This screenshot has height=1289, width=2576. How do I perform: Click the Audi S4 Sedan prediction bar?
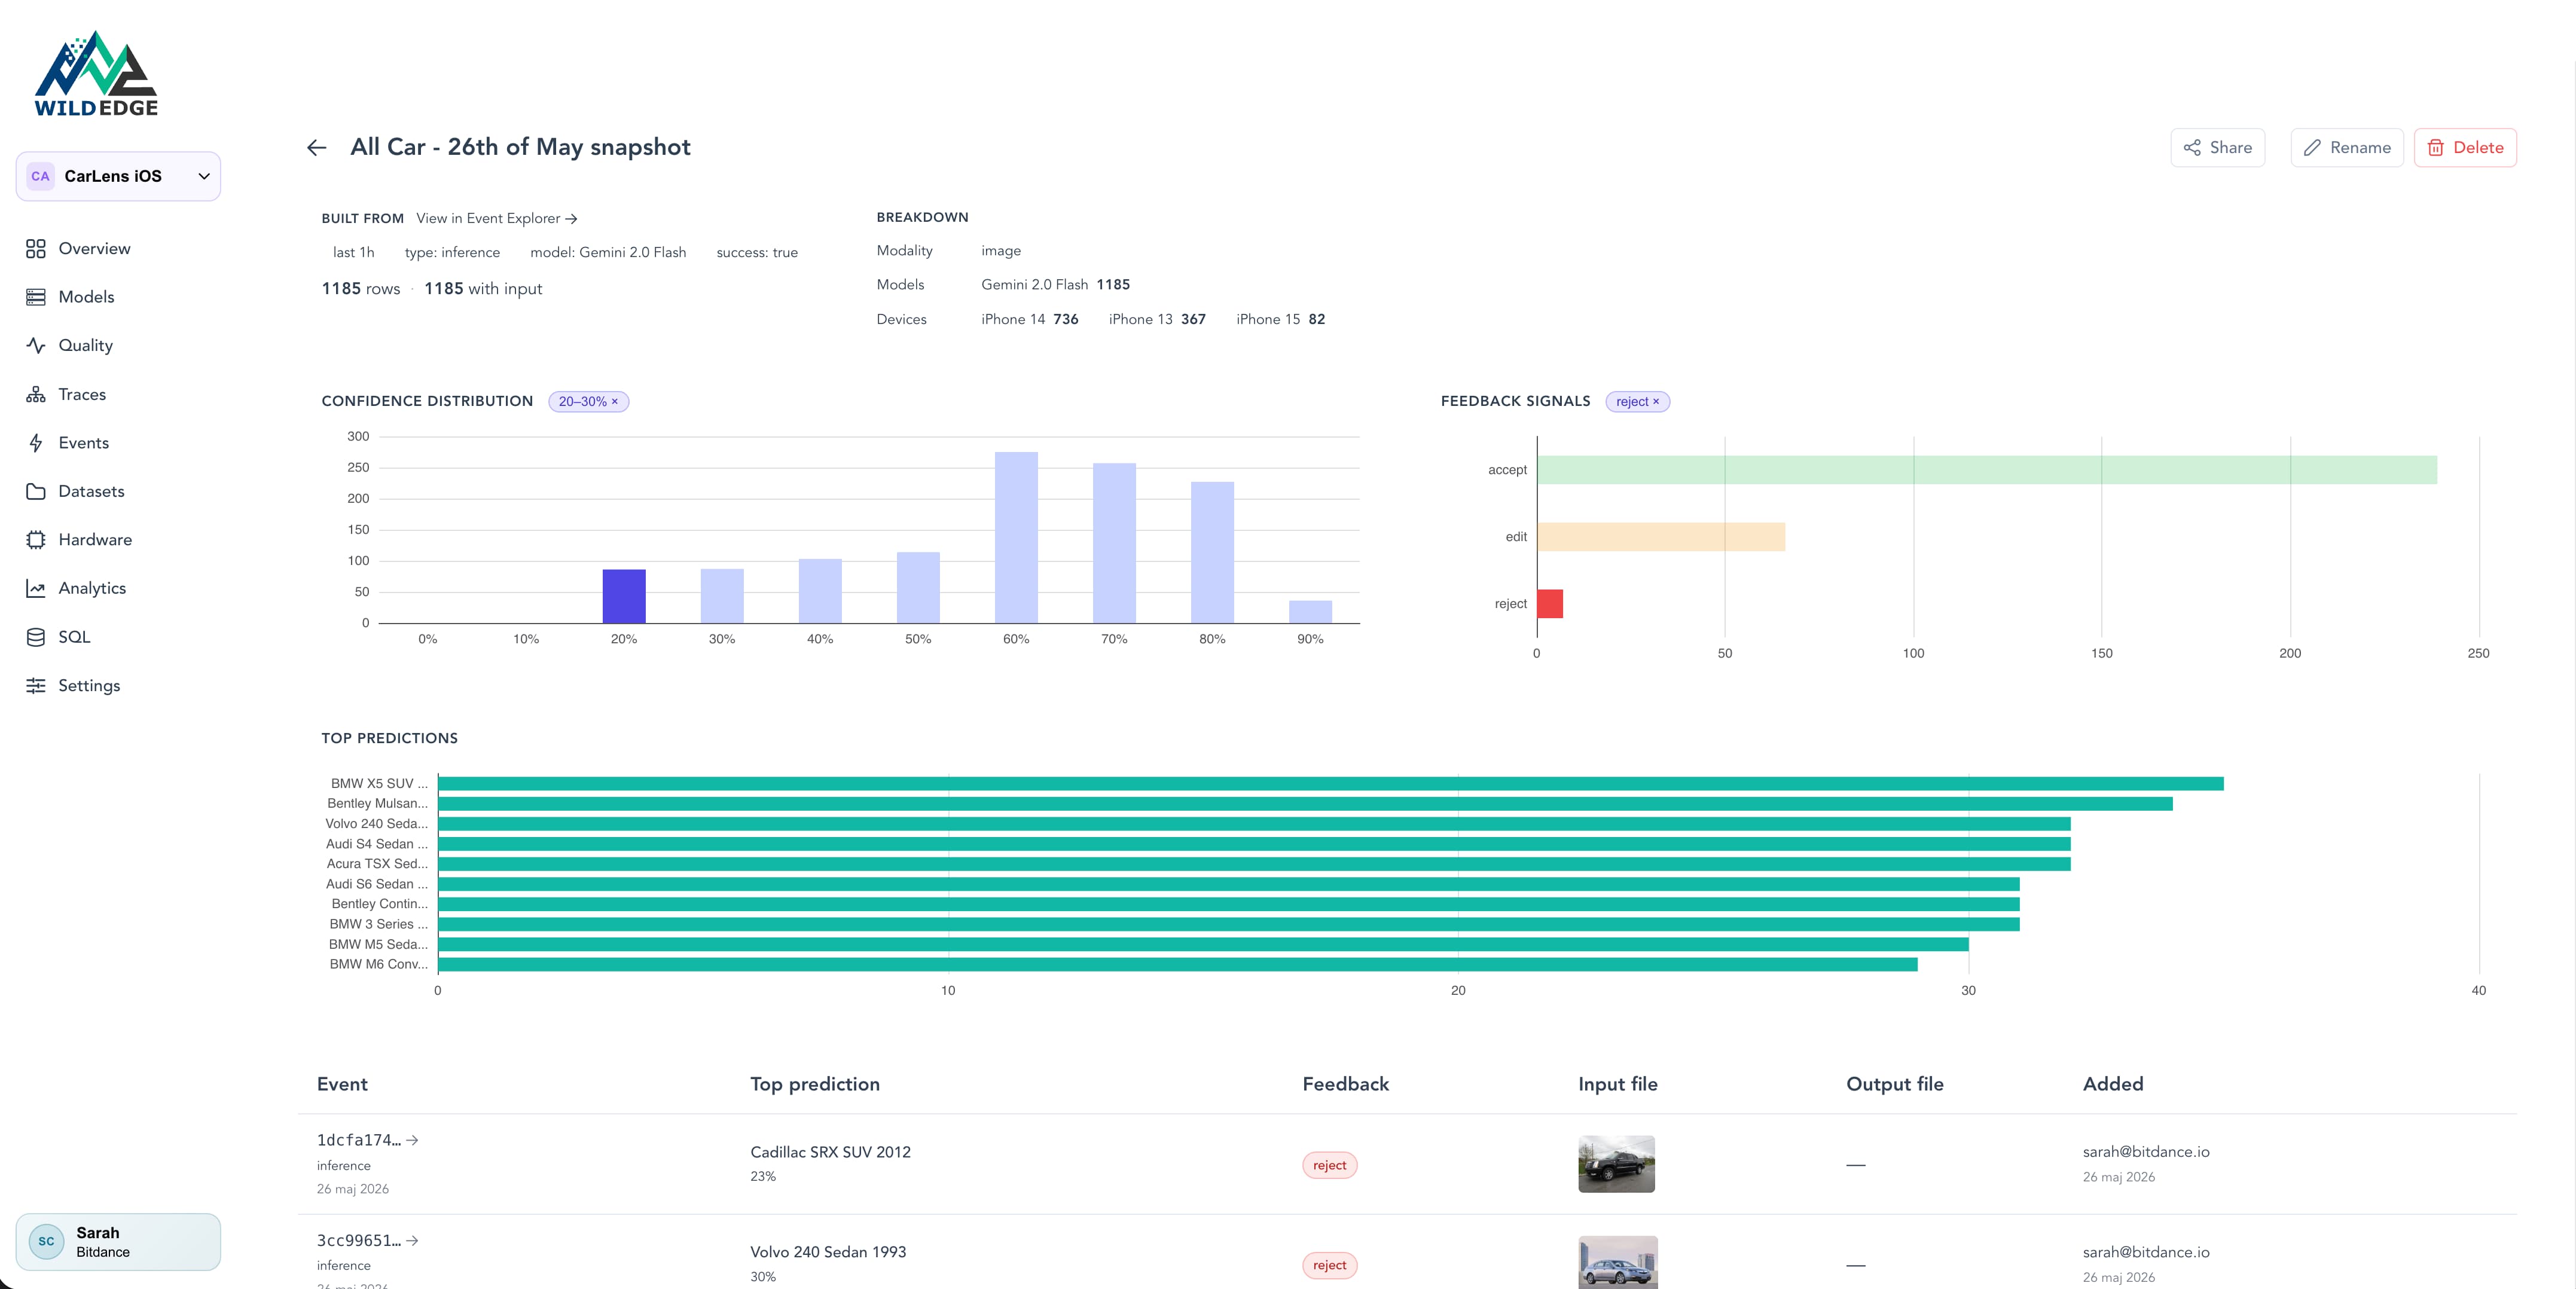[1254, 844]
